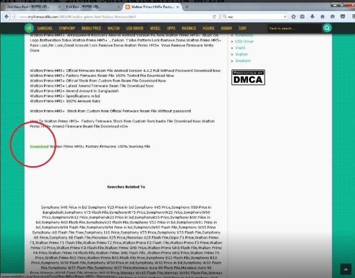Click 'Walton Primo HM3+ 100% Amount Rate' line

[65, 101]
